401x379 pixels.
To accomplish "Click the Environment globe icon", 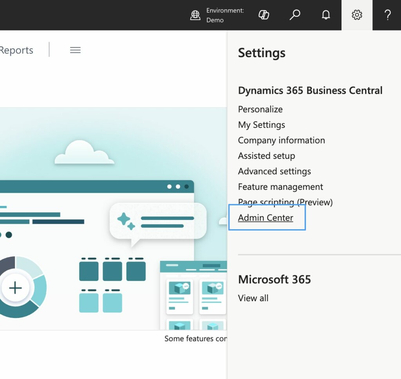I will [195, 15].
